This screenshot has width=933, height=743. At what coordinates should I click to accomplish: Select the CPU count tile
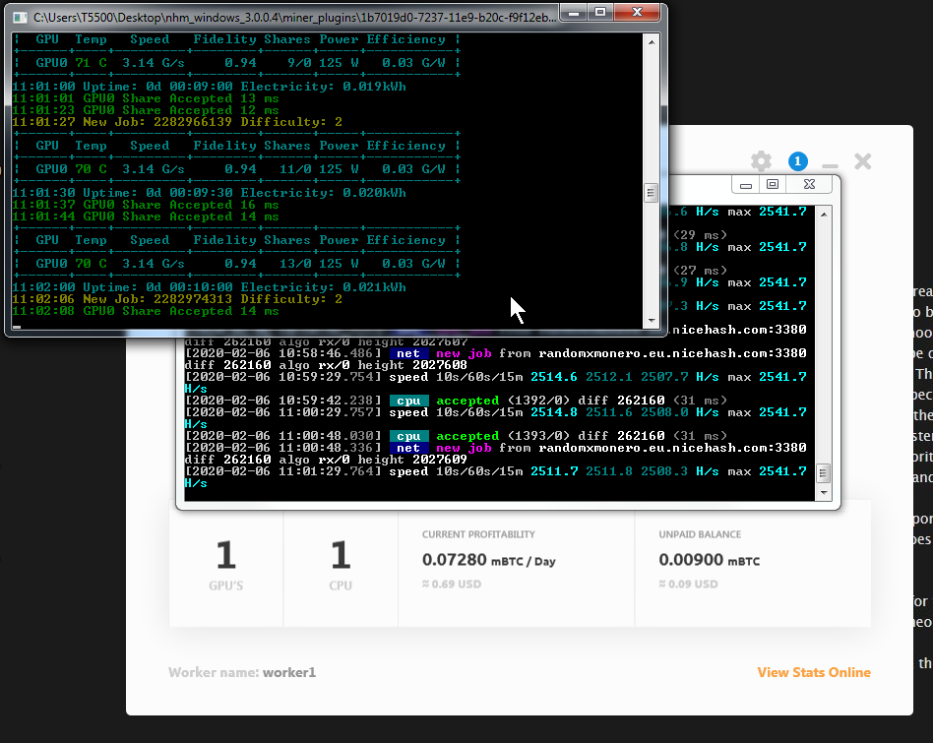coord(341,563)
